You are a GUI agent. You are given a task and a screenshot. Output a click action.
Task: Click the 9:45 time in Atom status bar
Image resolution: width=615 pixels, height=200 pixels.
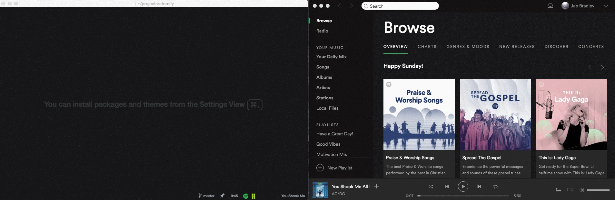click(234, 196)
